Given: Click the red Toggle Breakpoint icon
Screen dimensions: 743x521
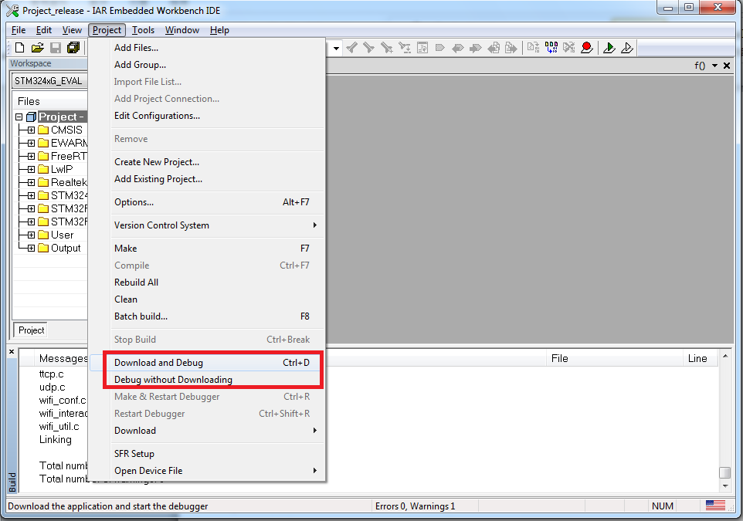Looking at the screenshot, I should [x=587, y=47].
